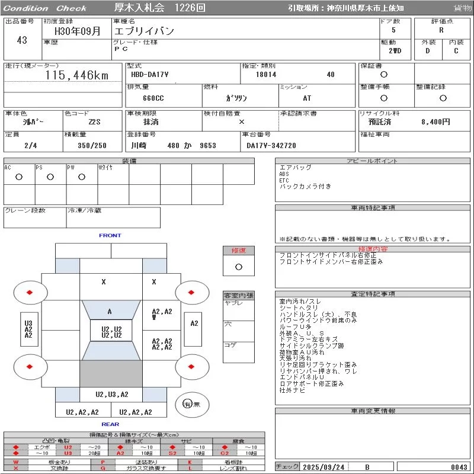This screenshot has width=474, height=474.
Task: Click the lot number 43
Action: (x=22, y=40)
